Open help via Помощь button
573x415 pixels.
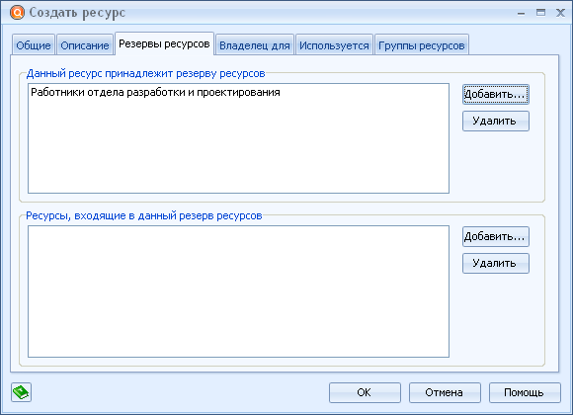(525, 392)
